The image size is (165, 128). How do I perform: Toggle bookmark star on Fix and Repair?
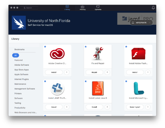point(86,47)
